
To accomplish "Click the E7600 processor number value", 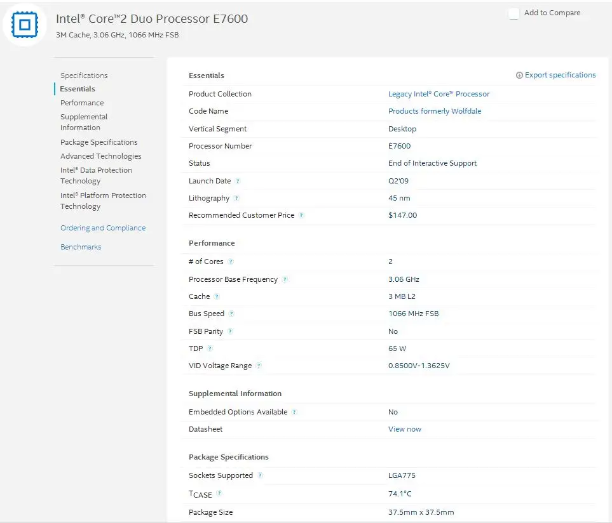I will (399, 146).
